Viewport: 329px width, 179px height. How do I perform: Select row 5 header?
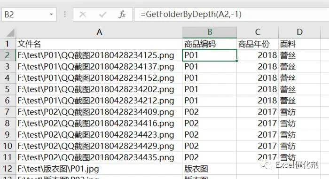pyautogui.click(x=8, y=89)
